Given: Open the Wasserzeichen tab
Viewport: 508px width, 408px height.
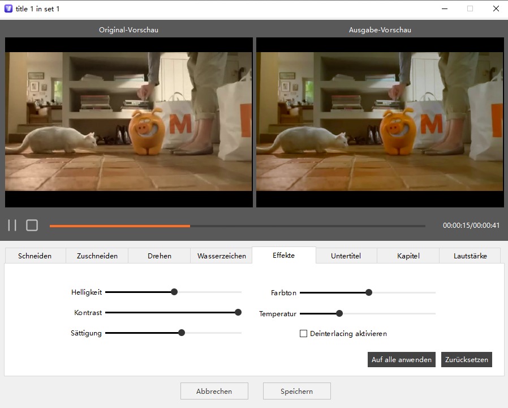Looking at the screenshot, I should click(221, 256).
